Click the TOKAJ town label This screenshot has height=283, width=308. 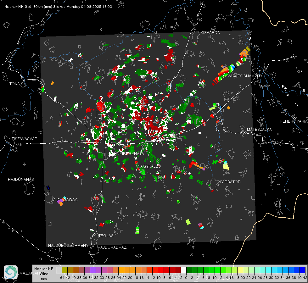coord(15,84)
